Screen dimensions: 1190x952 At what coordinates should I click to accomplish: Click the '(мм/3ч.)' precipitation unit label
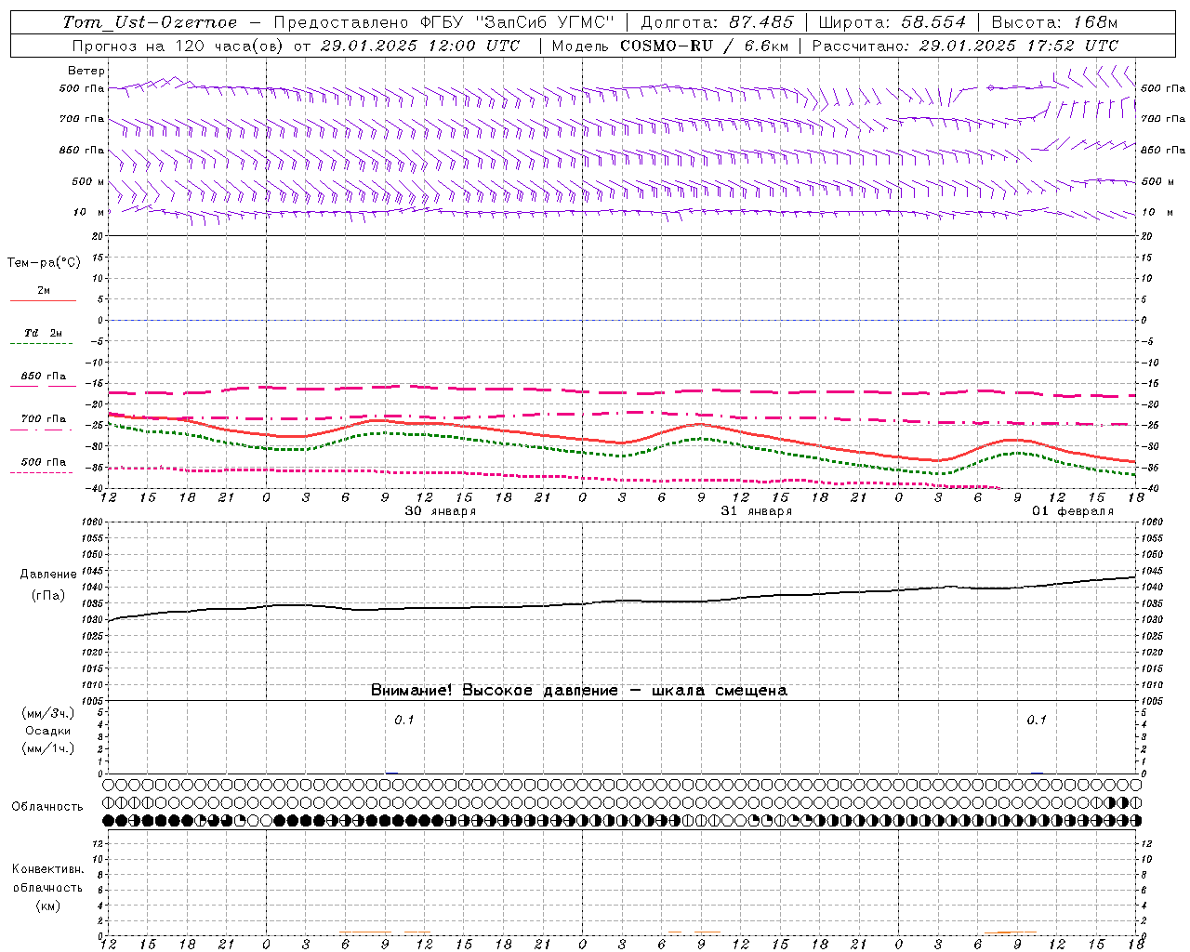coord(48,713)
